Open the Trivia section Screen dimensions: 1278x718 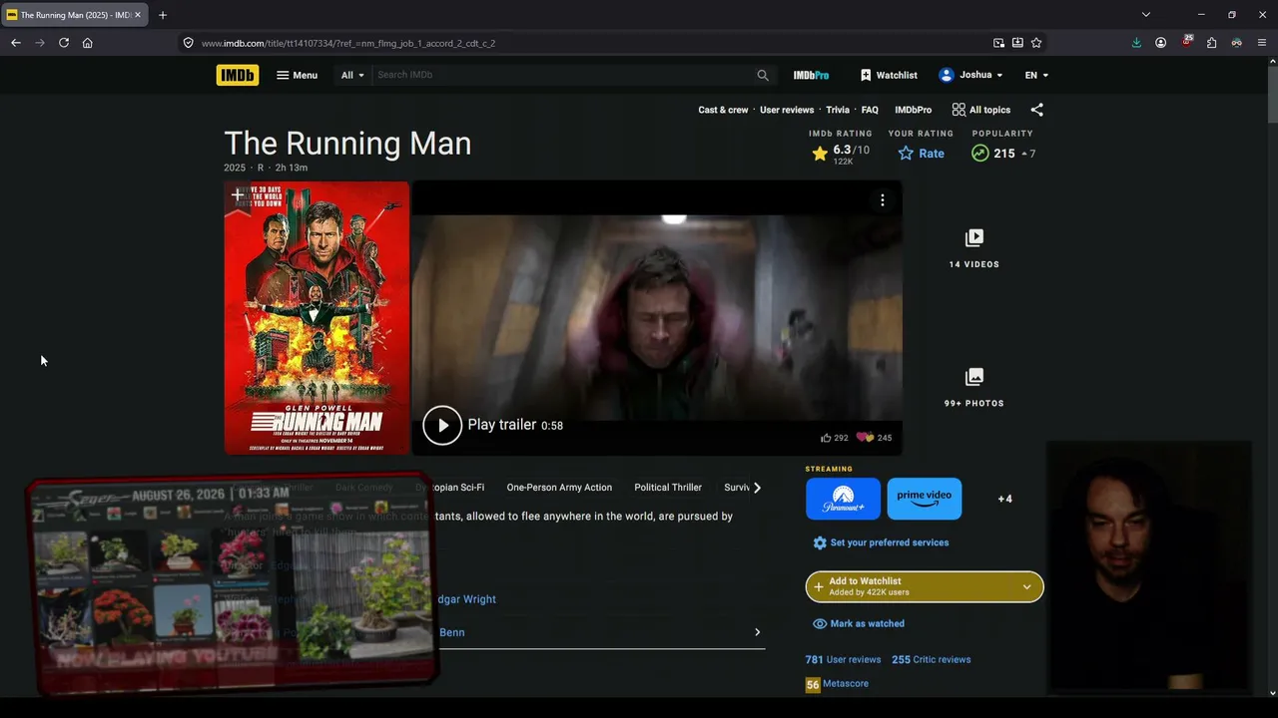[838, 110]
